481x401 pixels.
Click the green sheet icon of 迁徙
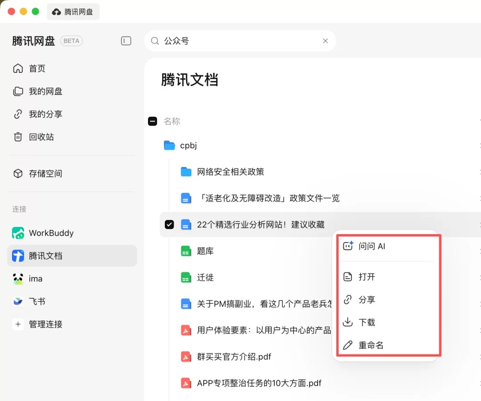click(x=186, y=277)
